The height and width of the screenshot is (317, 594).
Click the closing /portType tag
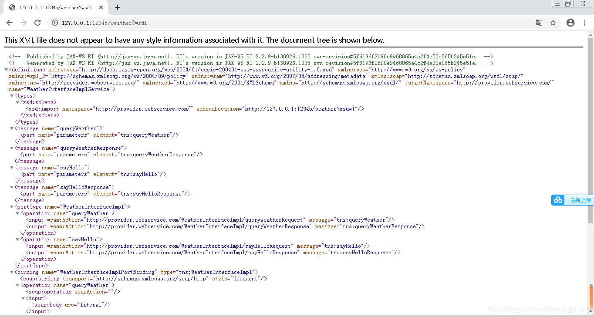tap(31, 266)
